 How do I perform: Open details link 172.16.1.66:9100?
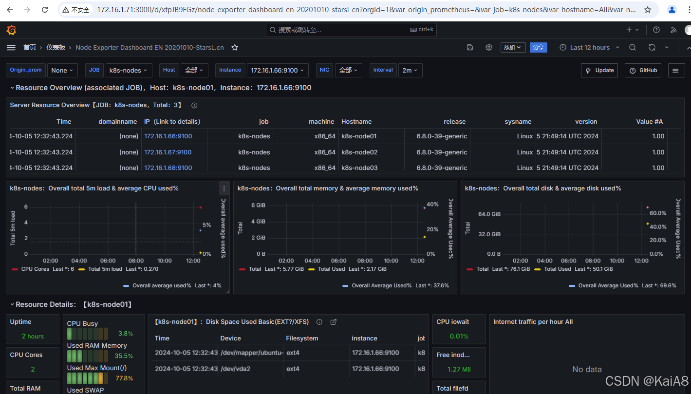(x=168, y=136)
